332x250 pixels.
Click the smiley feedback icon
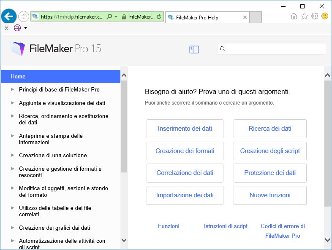[325, 16]
